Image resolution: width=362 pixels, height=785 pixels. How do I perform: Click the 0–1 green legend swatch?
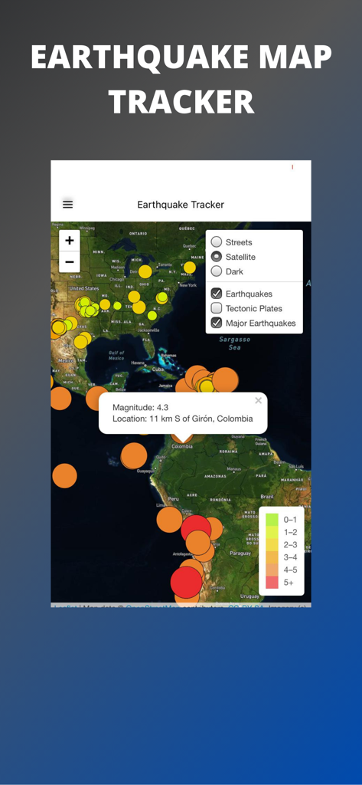coord(272,520)
